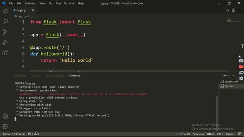Open the Help menu
Image resolution: width=244 pixels, height=137 pixels.
(81, 3)
